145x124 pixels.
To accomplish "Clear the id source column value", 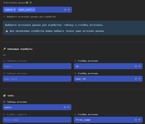I will tap(136, 66).
